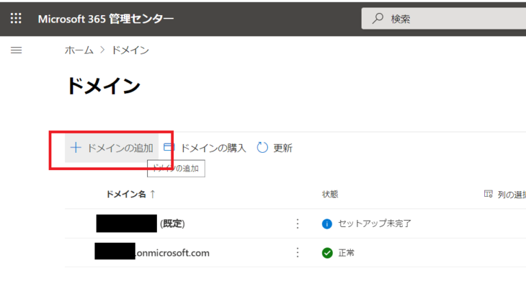Toggle the hamburger navigation menu
This screenshot has width=526, height=292.
point(16,50)
